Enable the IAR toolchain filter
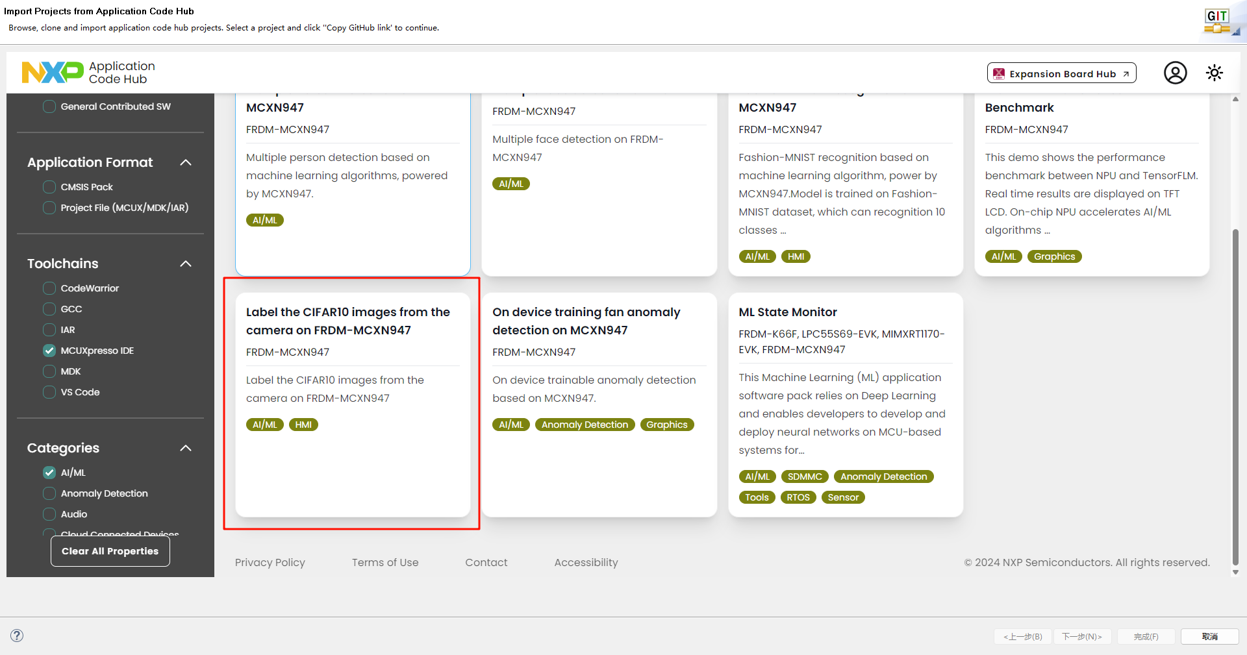 (x=49, y=330)
